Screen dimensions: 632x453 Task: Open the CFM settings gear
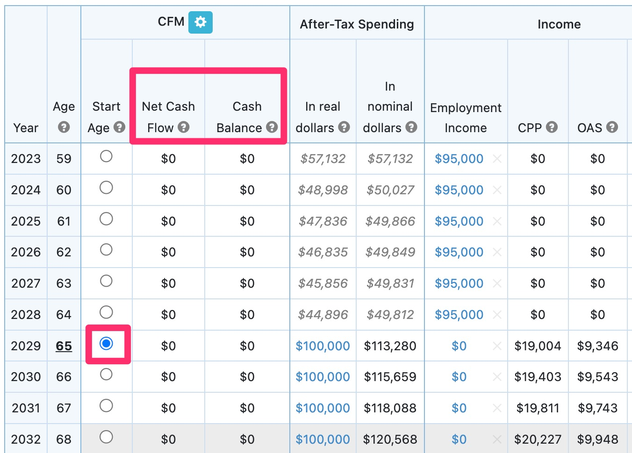click(201, 22)
